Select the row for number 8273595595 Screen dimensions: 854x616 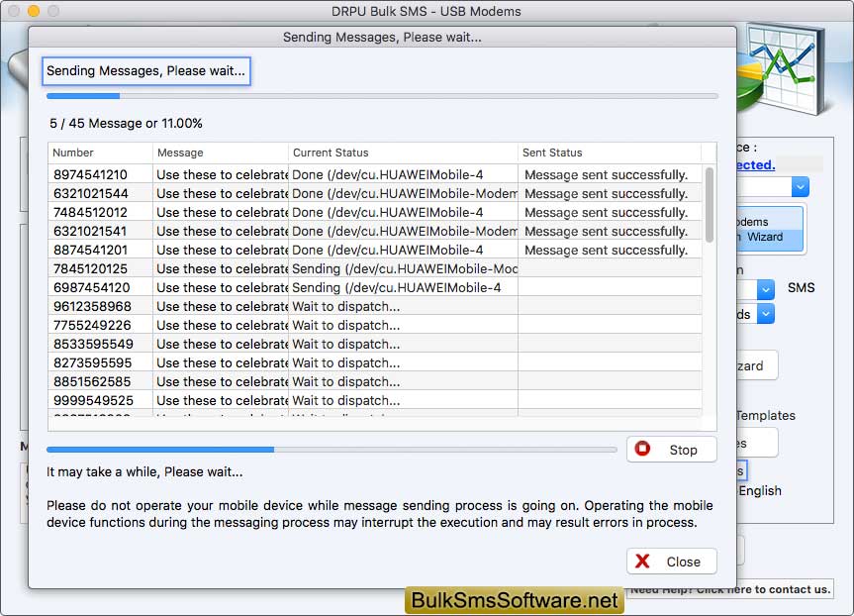[x=375, y=362]
